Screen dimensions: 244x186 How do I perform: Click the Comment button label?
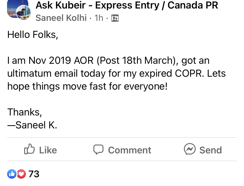click(130, 150)
